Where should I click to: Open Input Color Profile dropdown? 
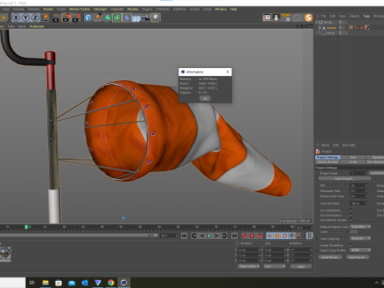[361, 250]
